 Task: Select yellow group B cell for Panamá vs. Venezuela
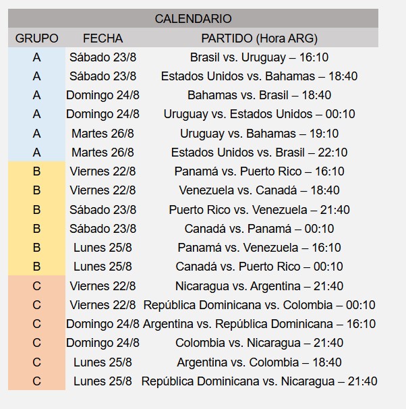[36, 248]
